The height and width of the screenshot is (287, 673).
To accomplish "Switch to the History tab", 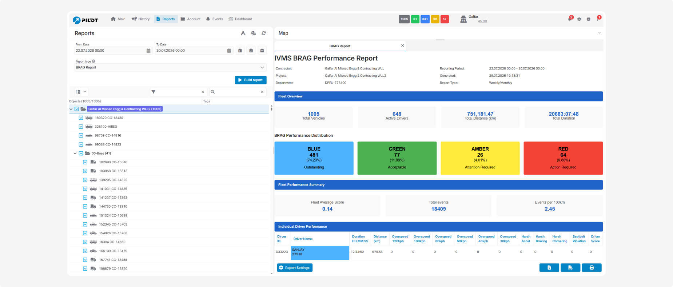I will 140,19.
